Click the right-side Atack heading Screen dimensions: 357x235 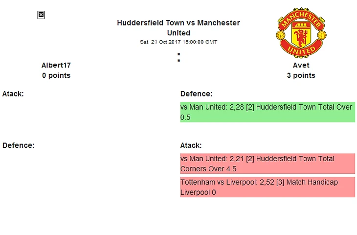(x=191, y=145)
